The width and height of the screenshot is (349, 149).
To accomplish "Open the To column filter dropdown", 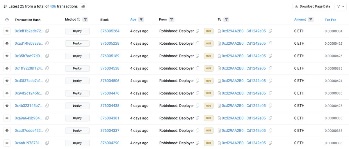I will pos(226,19).
